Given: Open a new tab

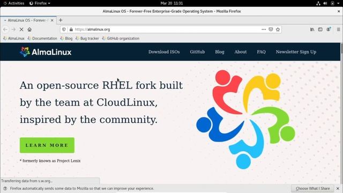Looking at the screenshot, I should pyautogui.click(x=61, y=20).
